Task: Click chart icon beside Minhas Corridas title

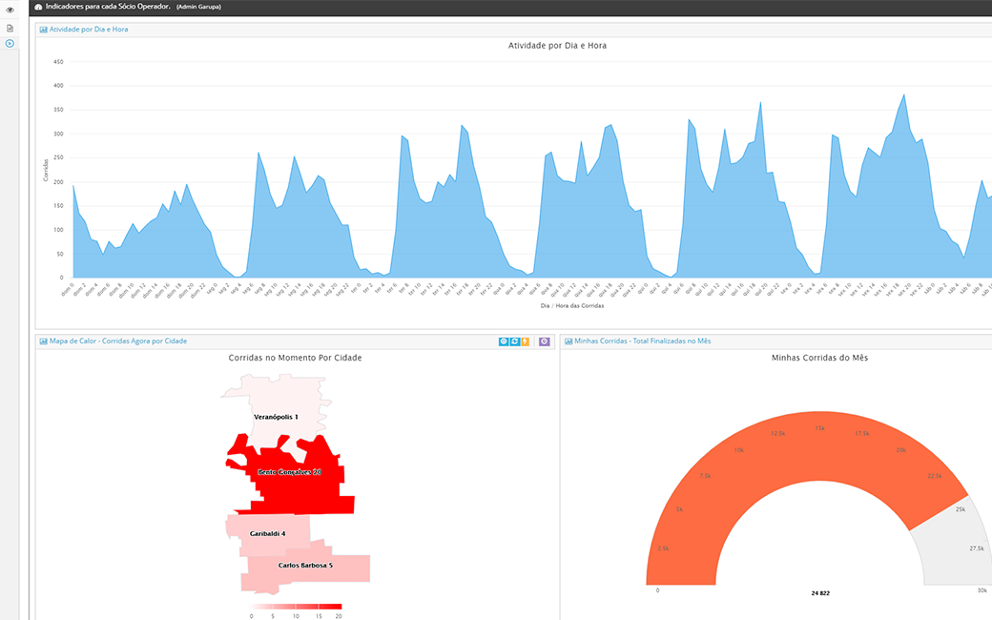Action: (x=568, y=341)
